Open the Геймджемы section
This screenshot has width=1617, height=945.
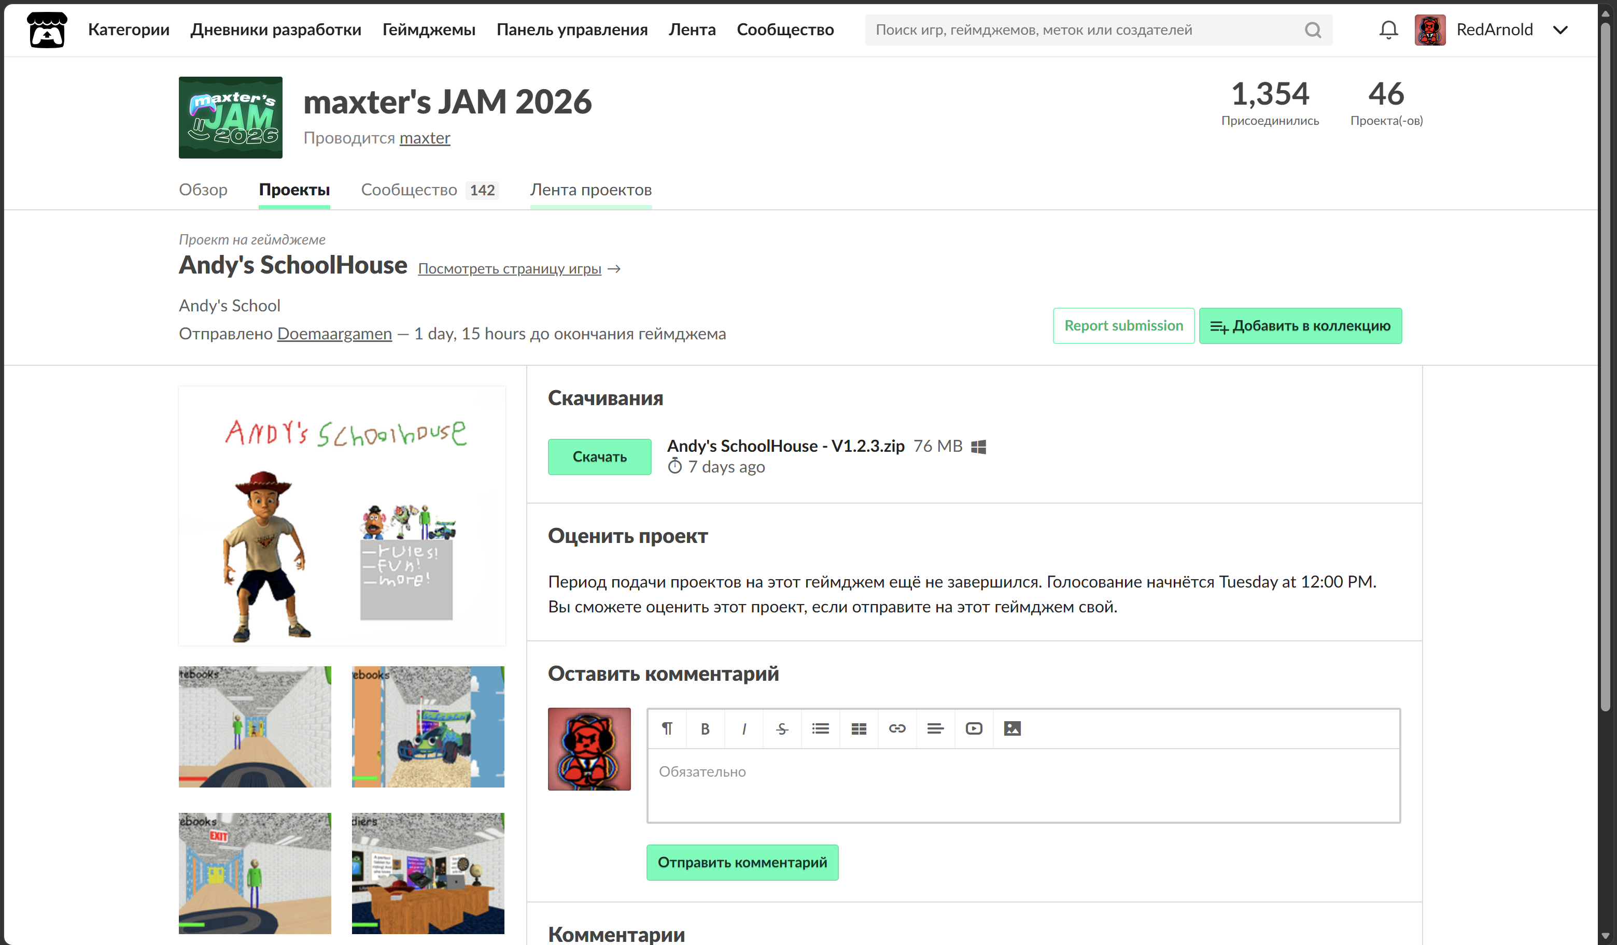pos(429,30)
